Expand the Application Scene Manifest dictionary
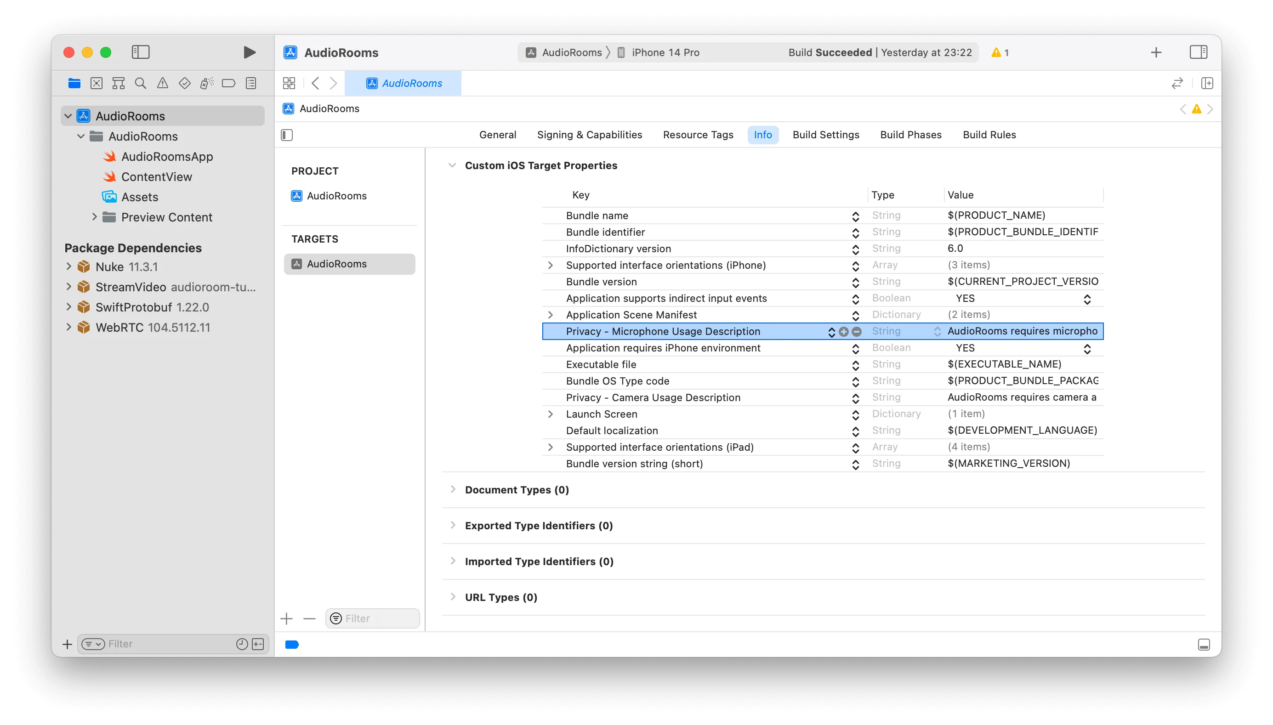 click(551, 315)
